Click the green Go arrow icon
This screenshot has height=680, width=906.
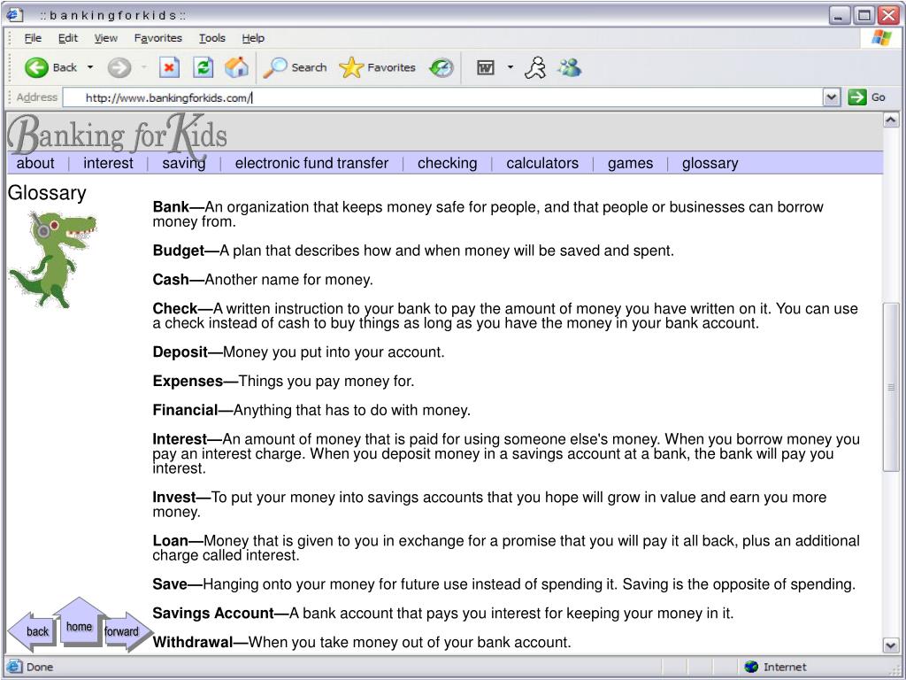(x=856, y=97)
